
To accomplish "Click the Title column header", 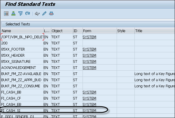I will pos(155,31).
